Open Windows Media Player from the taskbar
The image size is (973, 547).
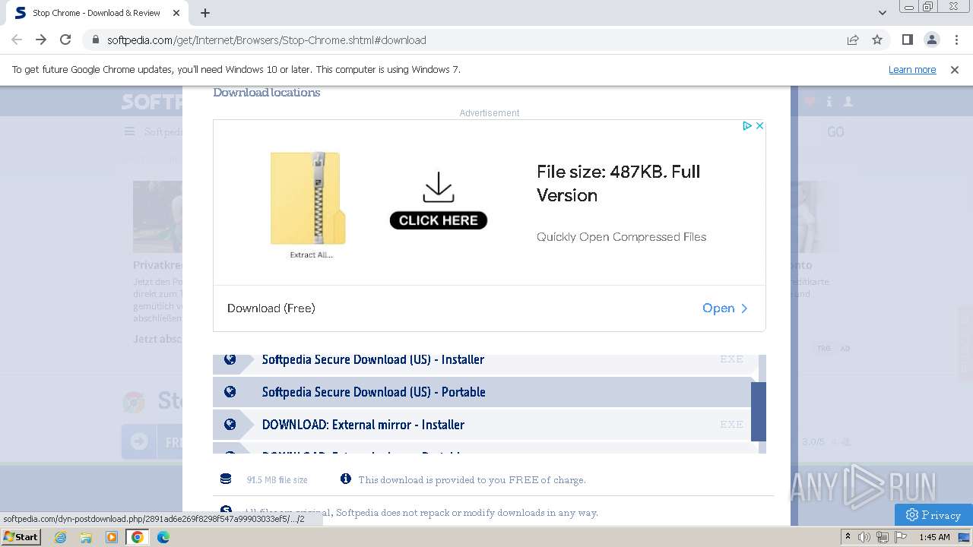112,537
